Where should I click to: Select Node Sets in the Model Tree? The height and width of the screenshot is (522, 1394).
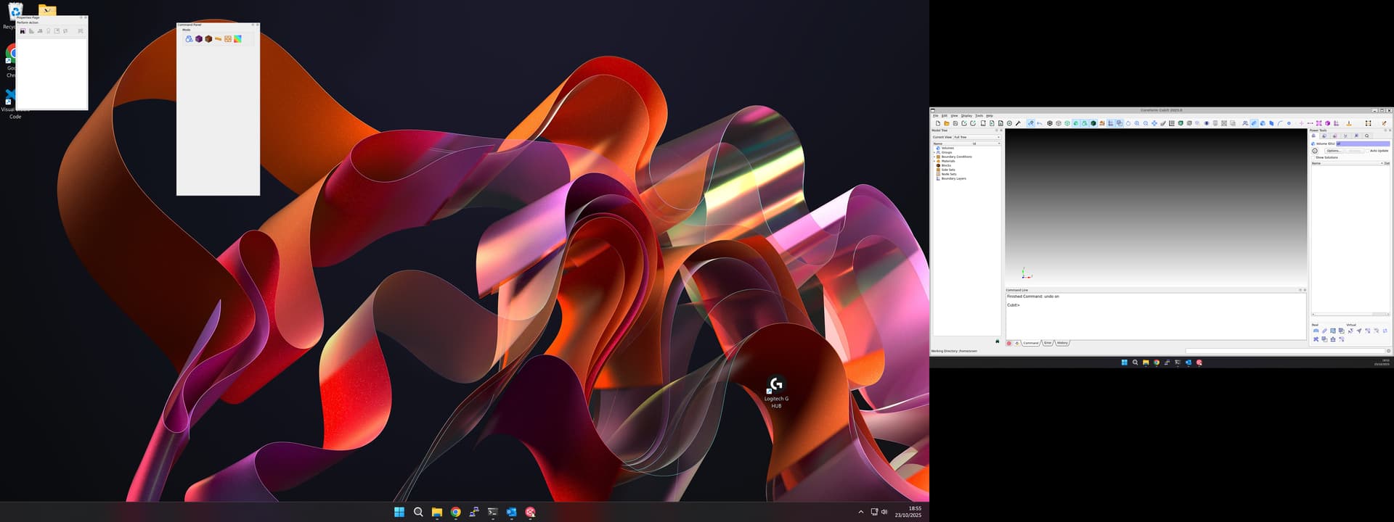click(x=948, y=174)
